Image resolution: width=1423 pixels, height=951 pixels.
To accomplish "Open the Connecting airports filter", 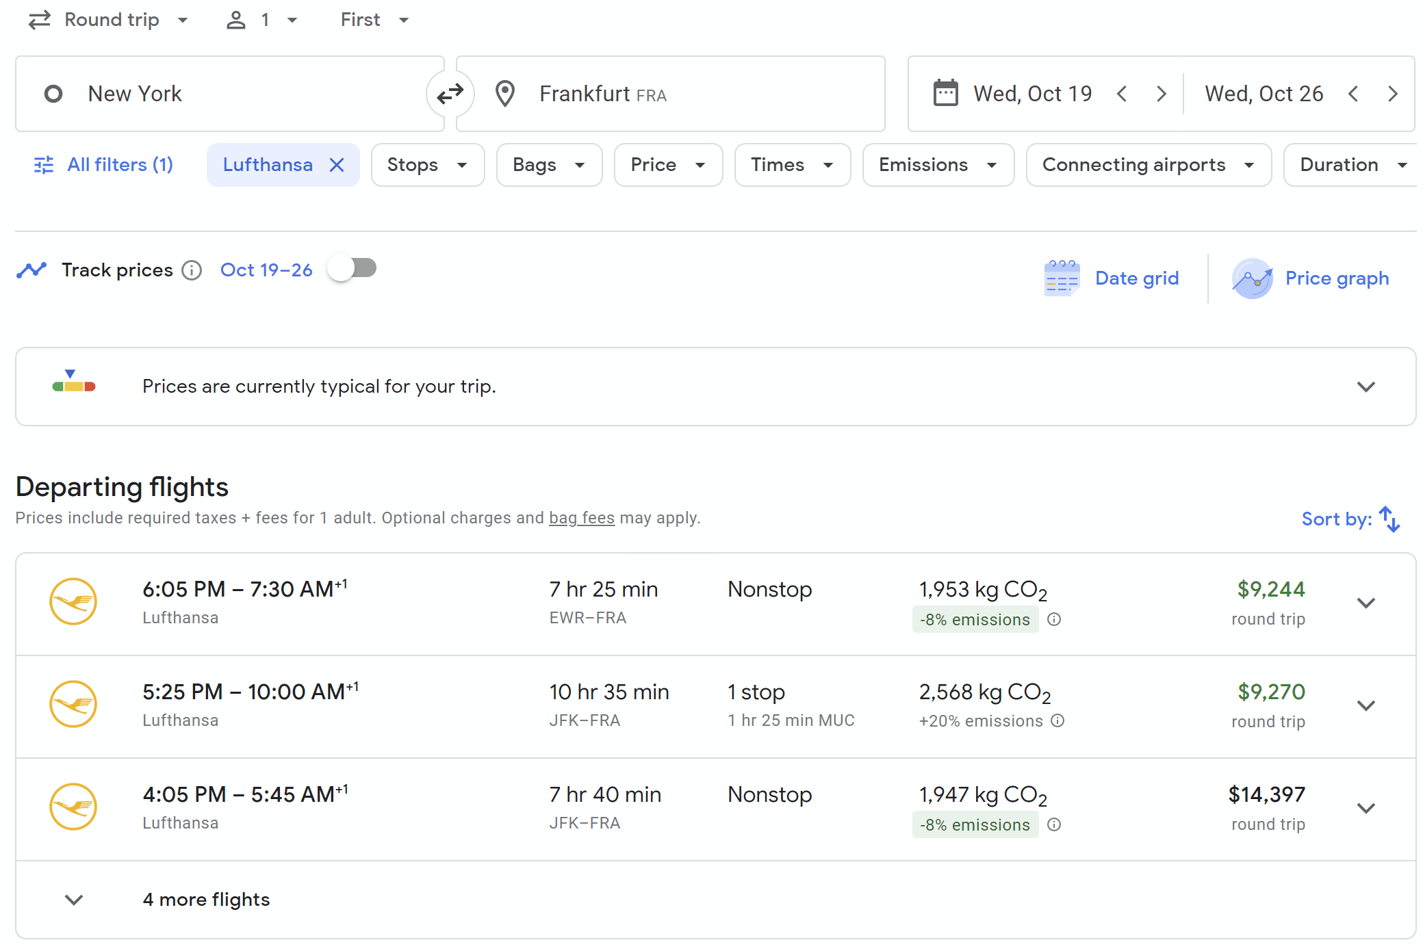I will tap(1148, 165).
